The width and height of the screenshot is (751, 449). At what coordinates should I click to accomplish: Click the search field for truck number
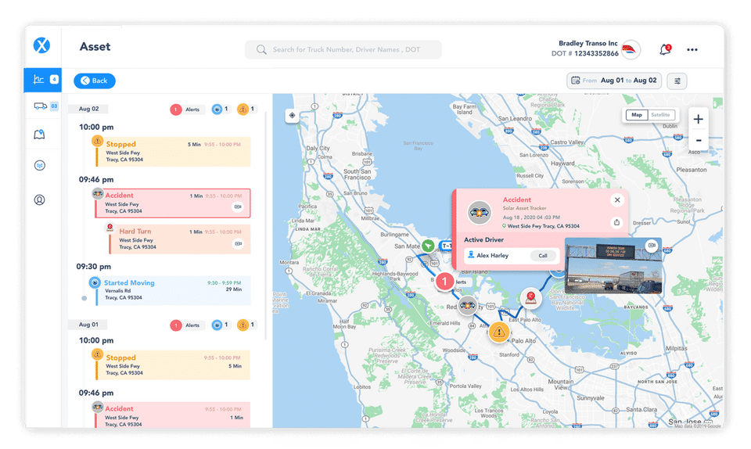[x=343, y=50]
